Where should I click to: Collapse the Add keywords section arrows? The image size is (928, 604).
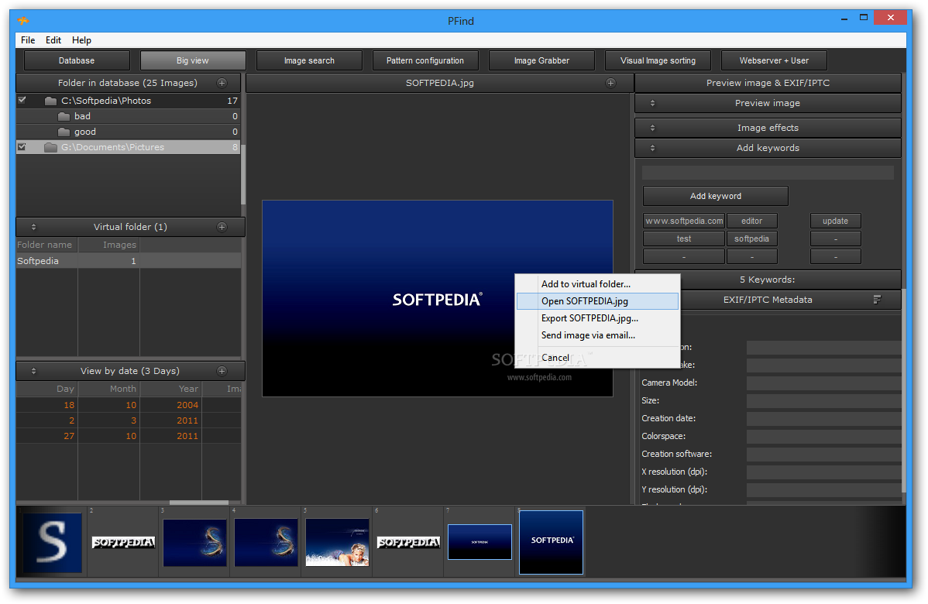652,148
